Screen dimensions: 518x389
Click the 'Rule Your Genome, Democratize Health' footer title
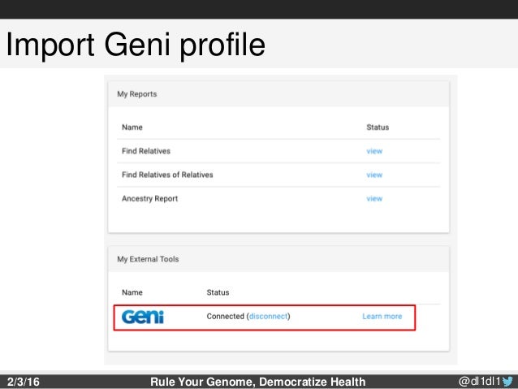[258, 382]
